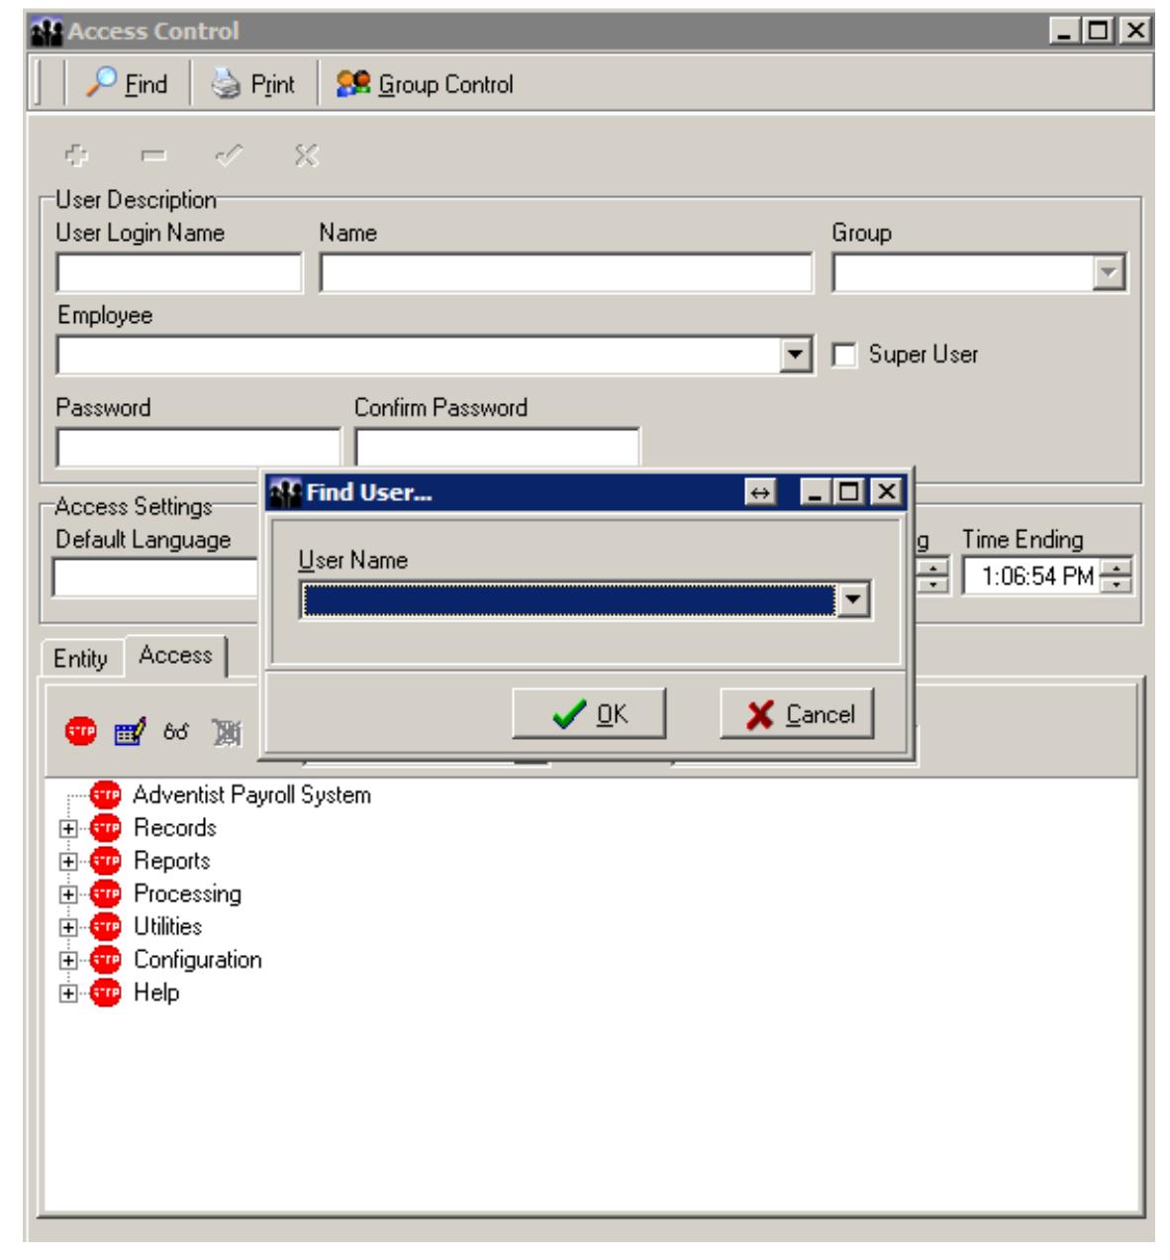Expand the Help tree node
1170x1260 pixels.
coord(67,994)
